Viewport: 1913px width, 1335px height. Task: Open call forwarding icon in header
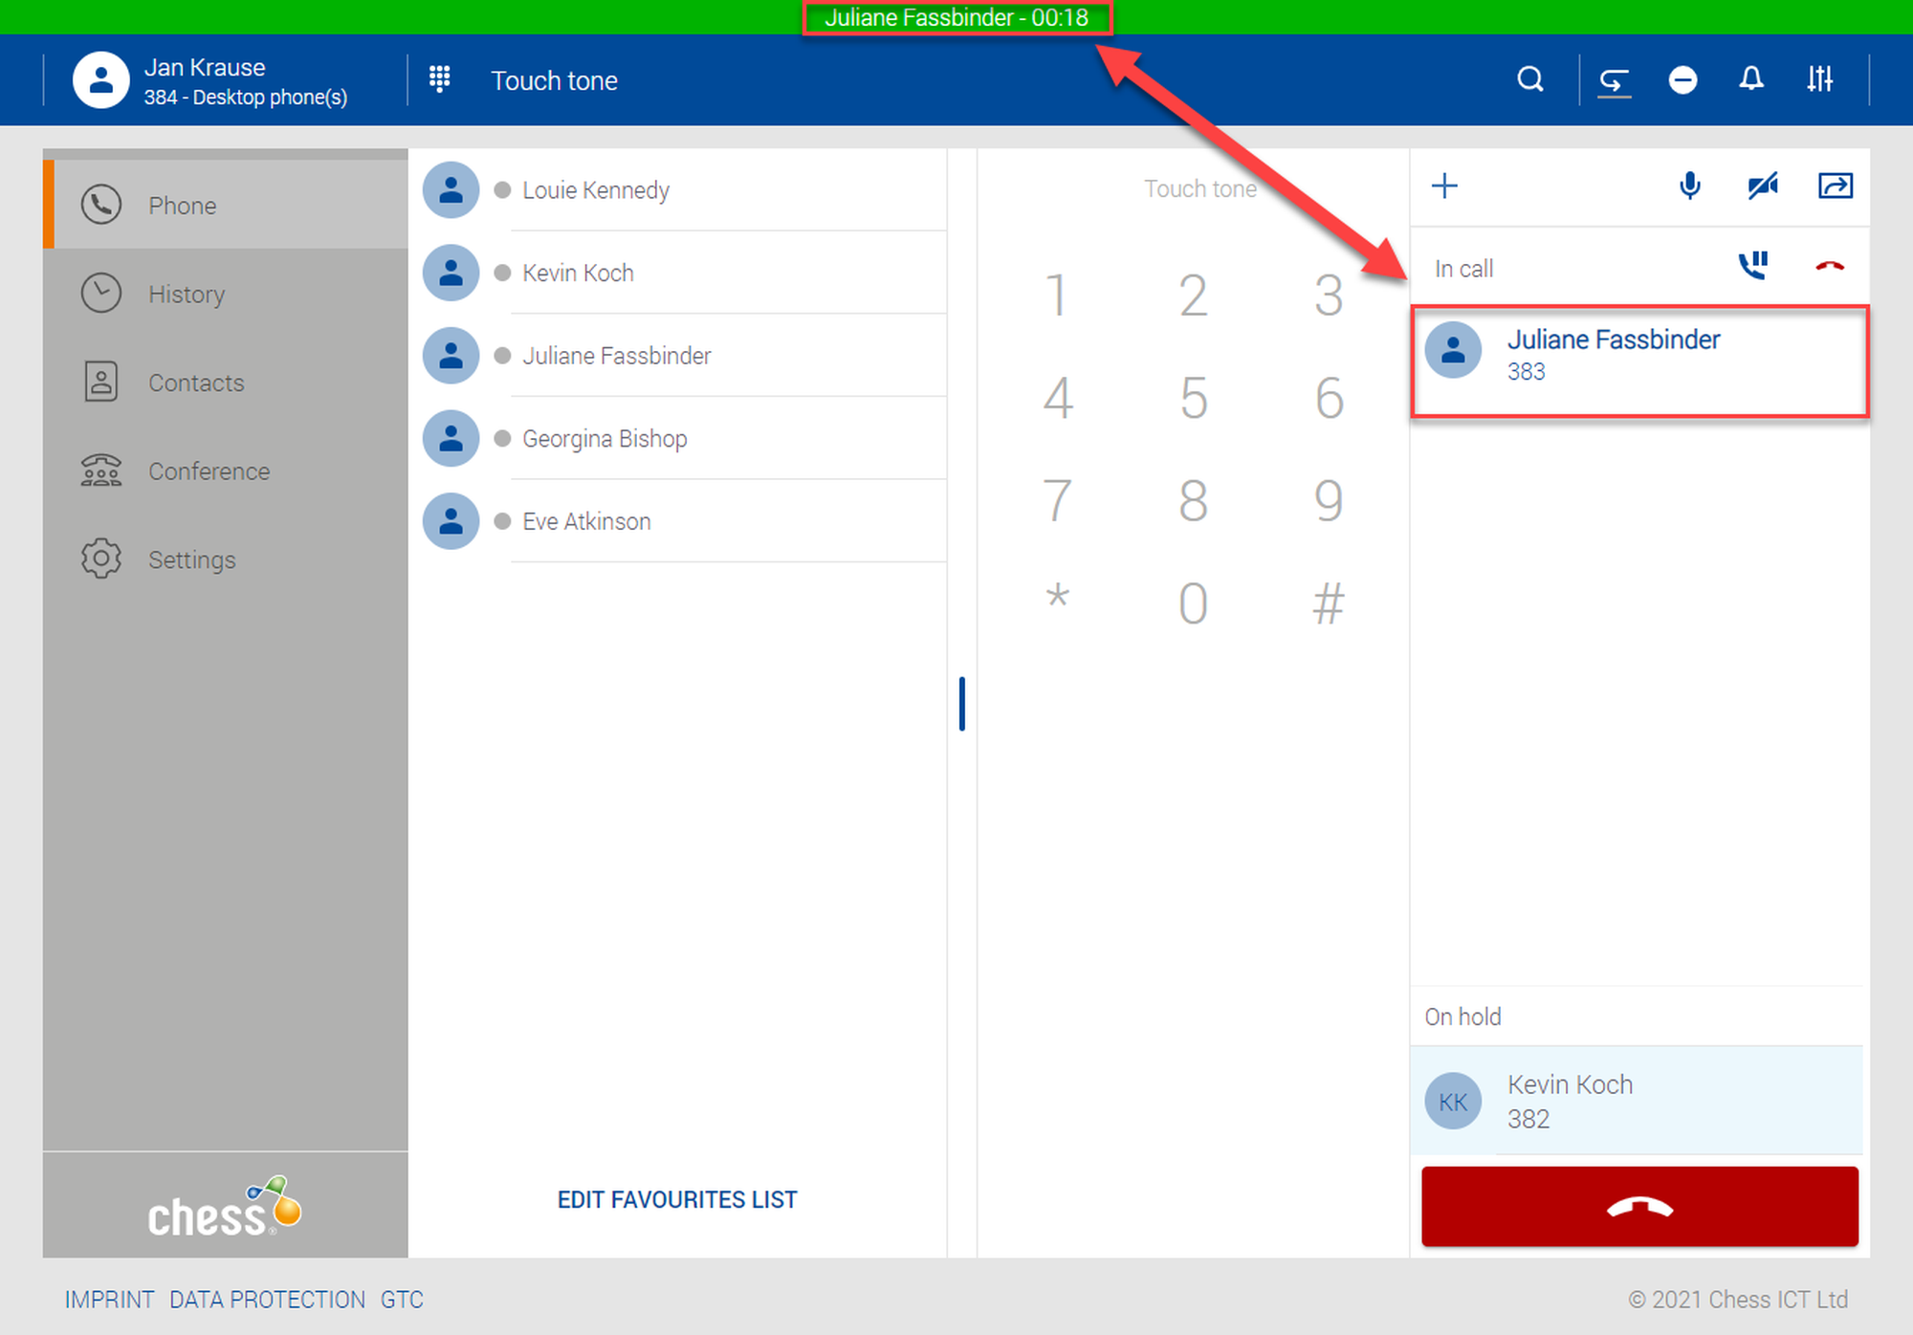(x=1614, y=80)
